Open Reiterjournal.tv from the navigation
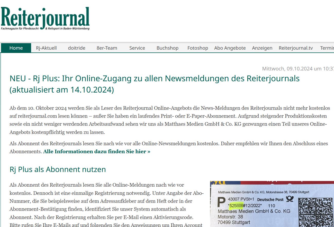The height and width of the screenshot is (227, 334). pyautogui.click(x=296, y=48)
